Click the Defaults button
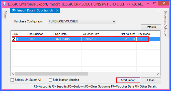Image resolution: width=171 pixels, height=91 pixels. point(151,27)
